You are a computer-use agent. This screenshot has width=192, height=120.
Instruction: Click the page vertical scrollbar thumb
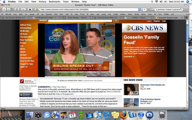pyautogui.click(x=187, y=33)
